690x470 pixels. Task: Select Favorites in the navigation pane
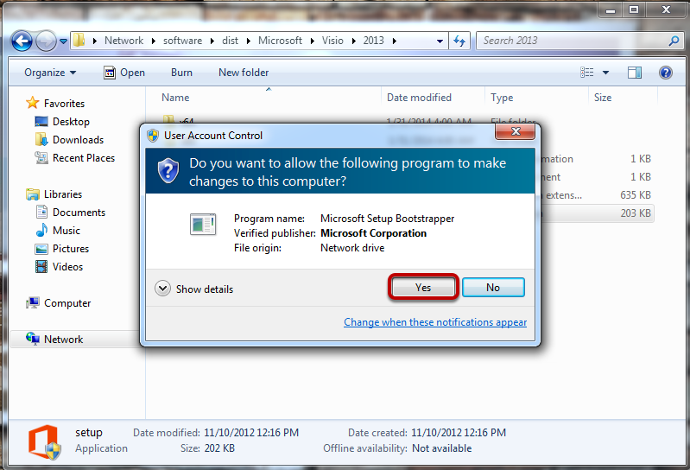tap(64, 104)
